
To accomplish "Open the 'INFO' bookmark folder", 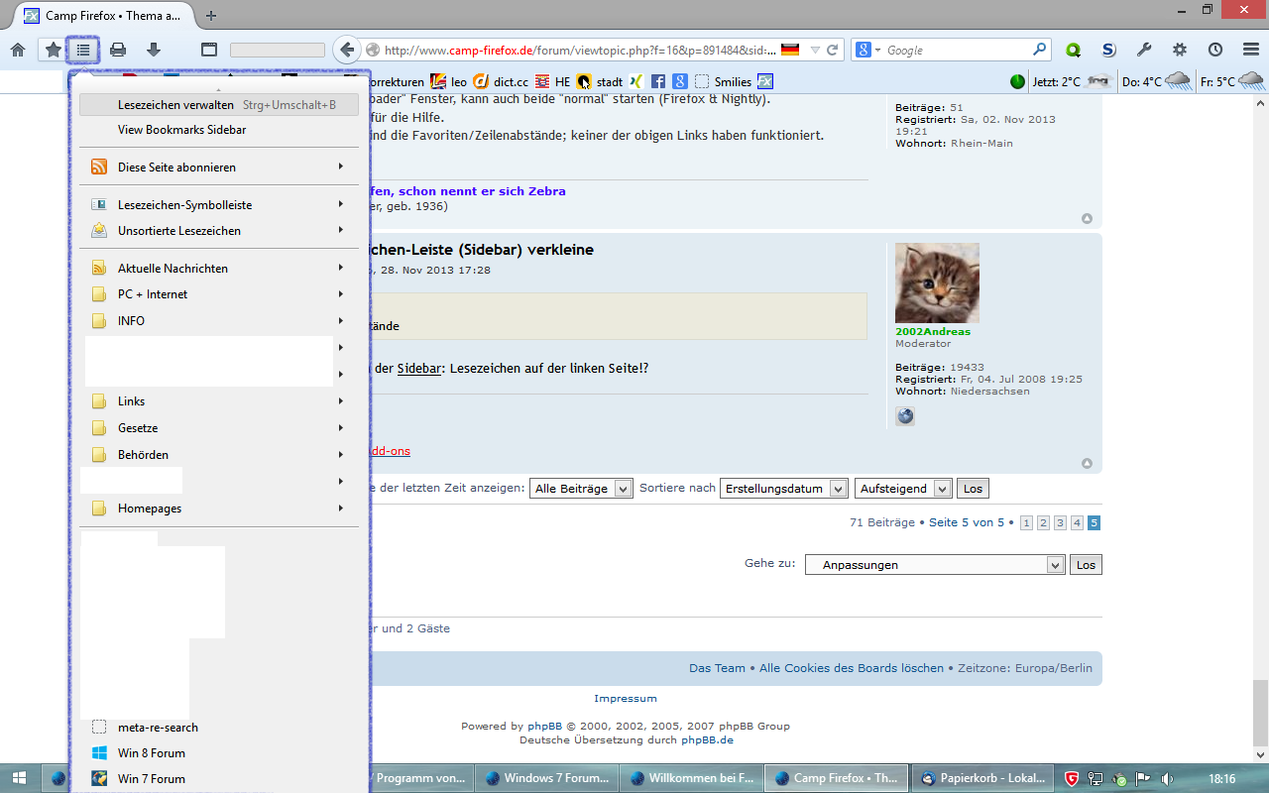I will tap(219, 321).
